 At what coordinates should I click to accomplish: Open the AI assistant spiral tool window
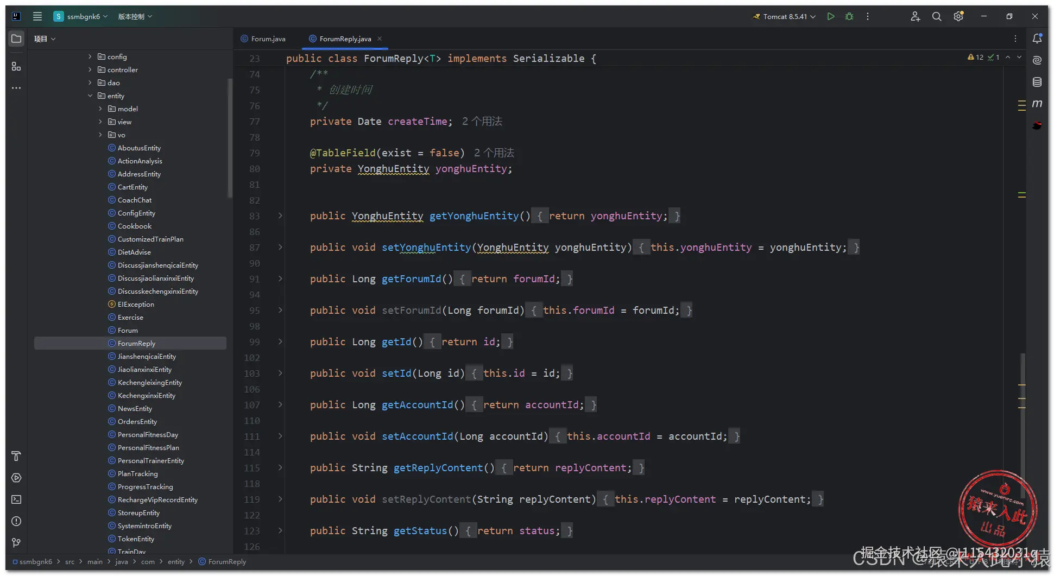(1037, 60)
